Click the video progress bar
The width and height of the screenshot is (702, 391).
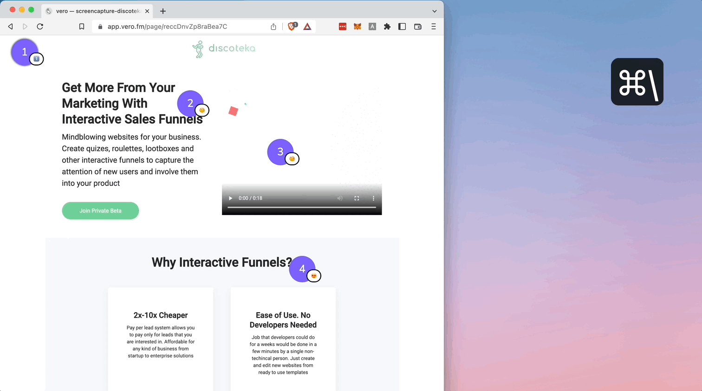pos(302,207)
